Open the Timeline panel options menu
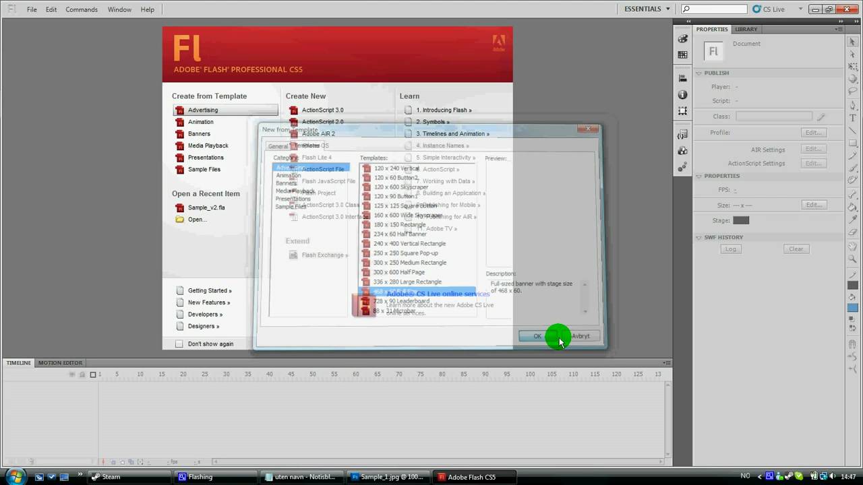This screenshot has width=863, height=485. click(x=667, y=362)
